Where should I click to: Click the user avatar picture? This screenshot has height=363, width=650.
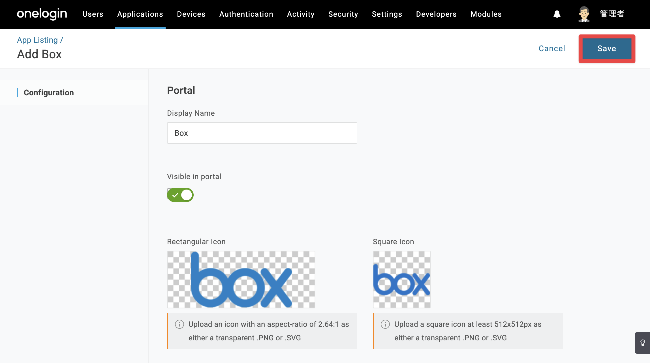(x=584, y=14)
